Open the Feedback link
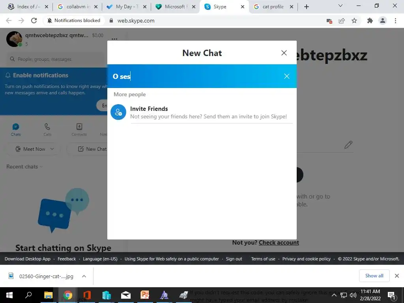404x303 pixels. coord(67,259)
